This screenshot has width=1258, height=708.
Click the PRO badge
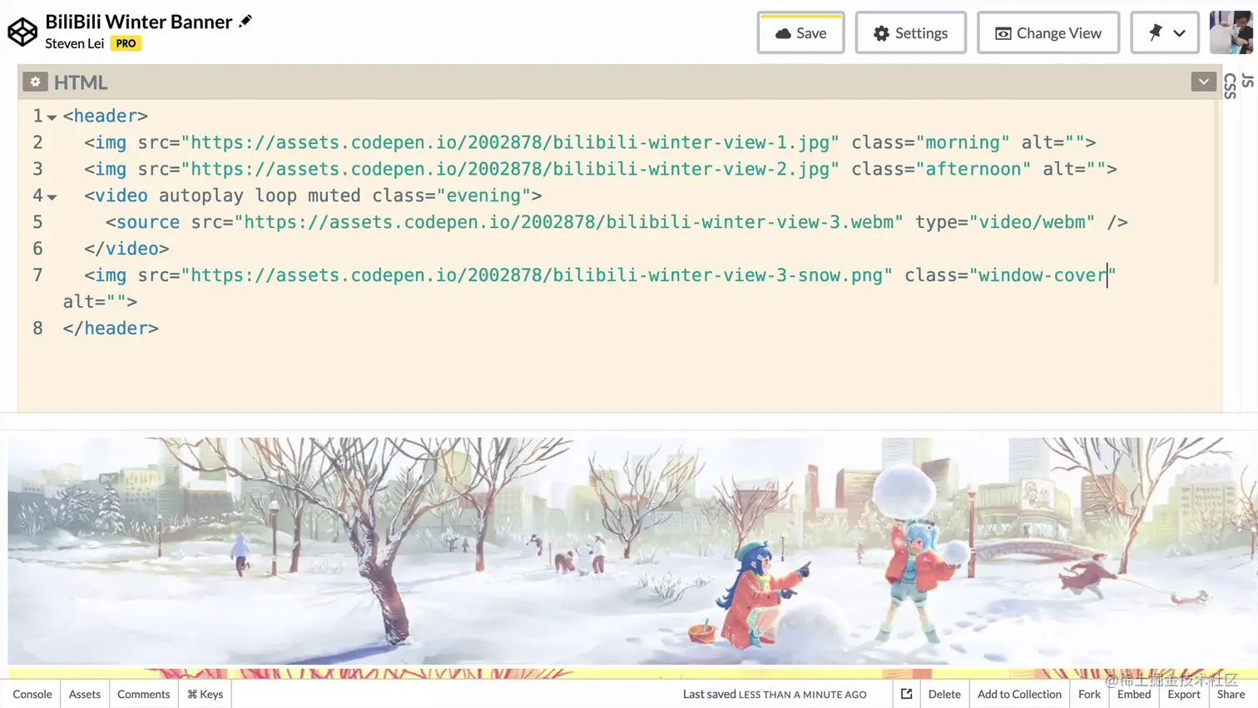point(126,43)
